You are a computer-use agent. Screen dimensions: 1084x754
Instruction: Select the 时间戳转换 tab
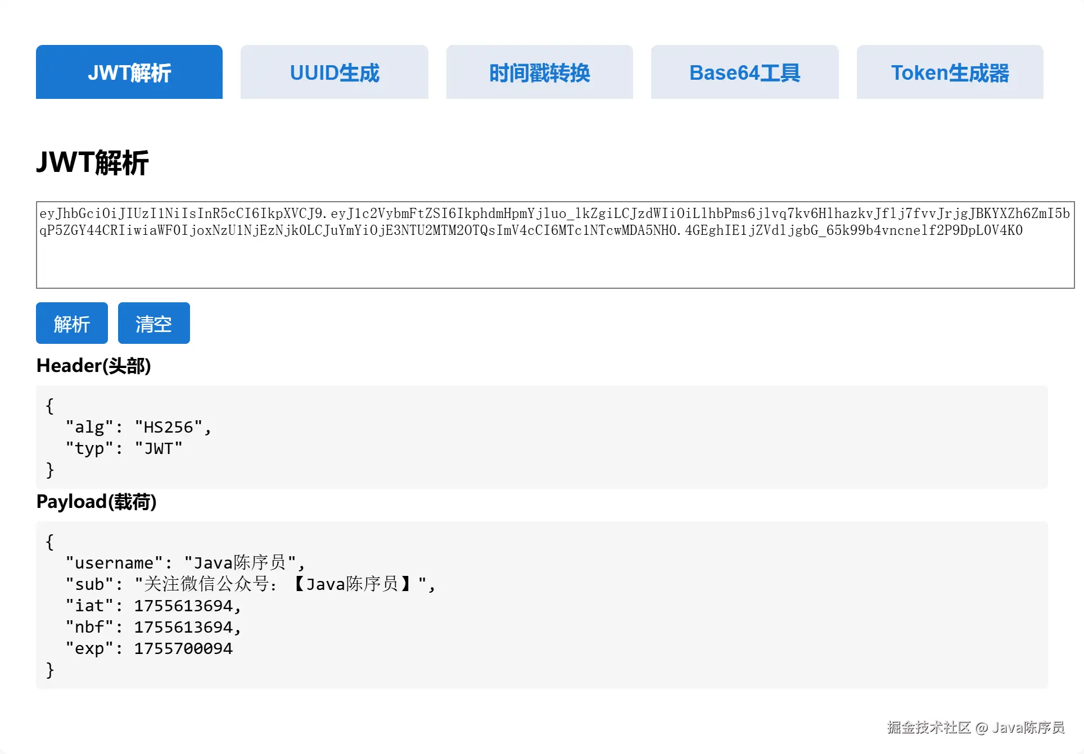540,72
